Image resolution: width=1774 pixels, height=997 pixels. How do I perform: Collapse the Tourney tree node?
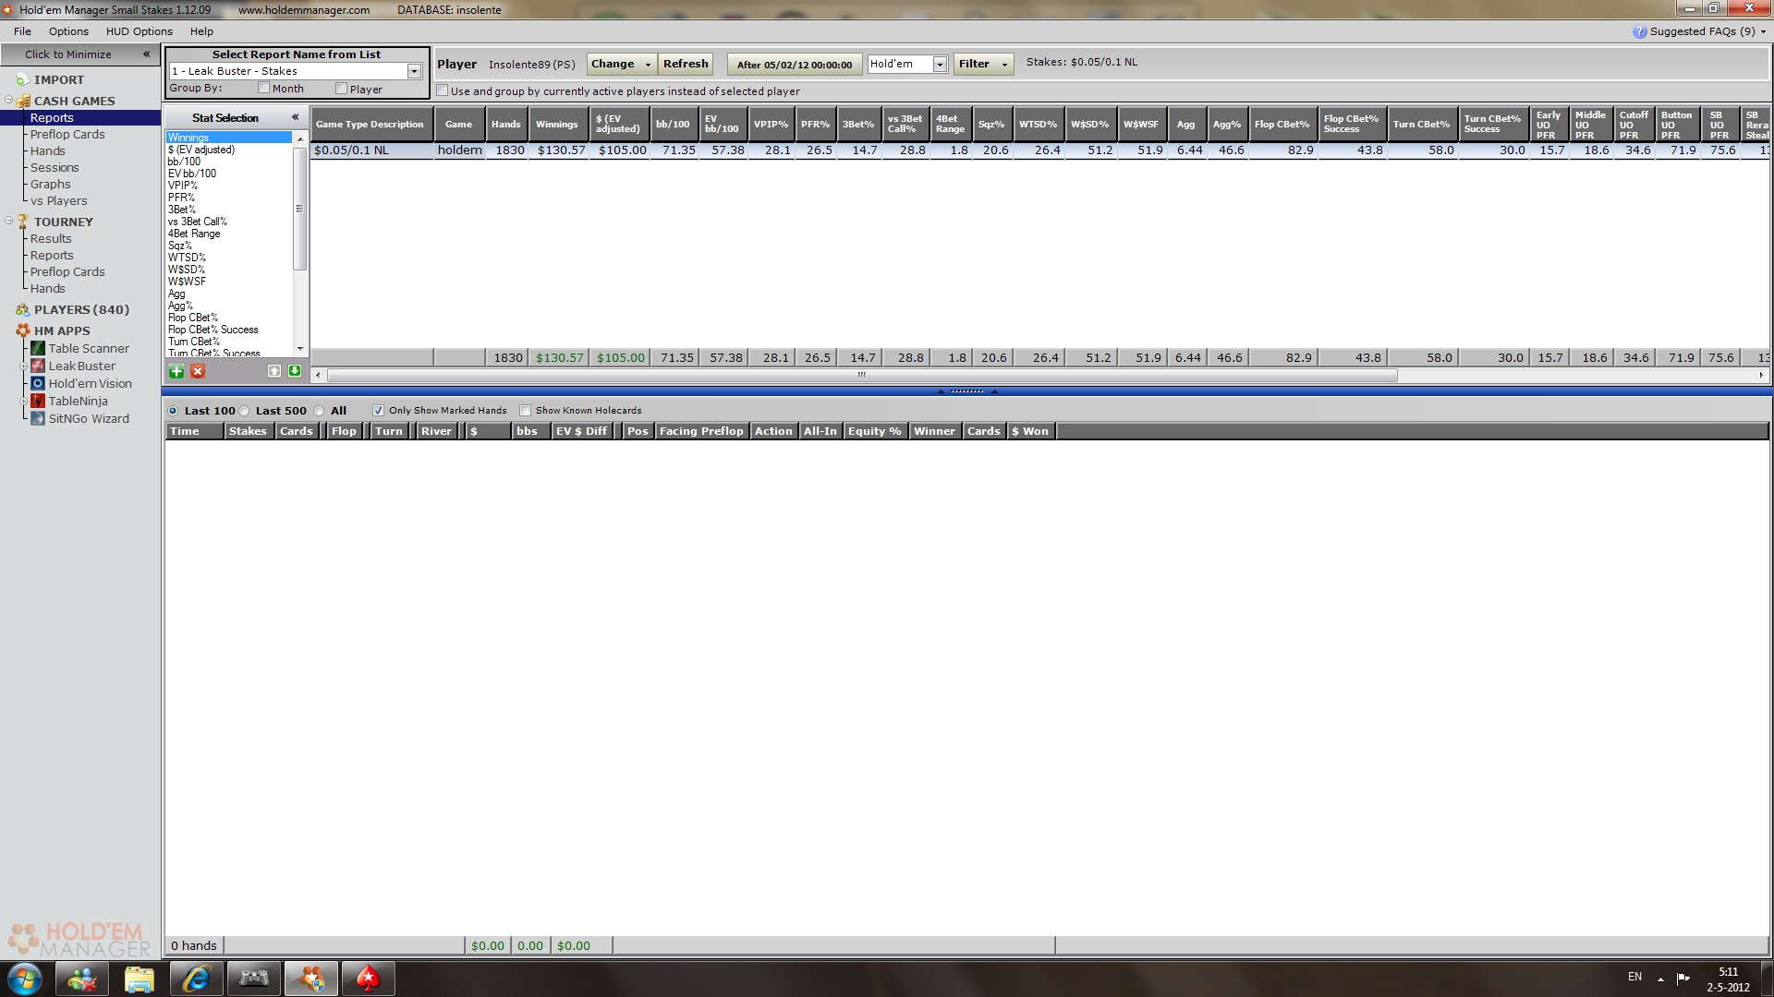coord(8,222)
